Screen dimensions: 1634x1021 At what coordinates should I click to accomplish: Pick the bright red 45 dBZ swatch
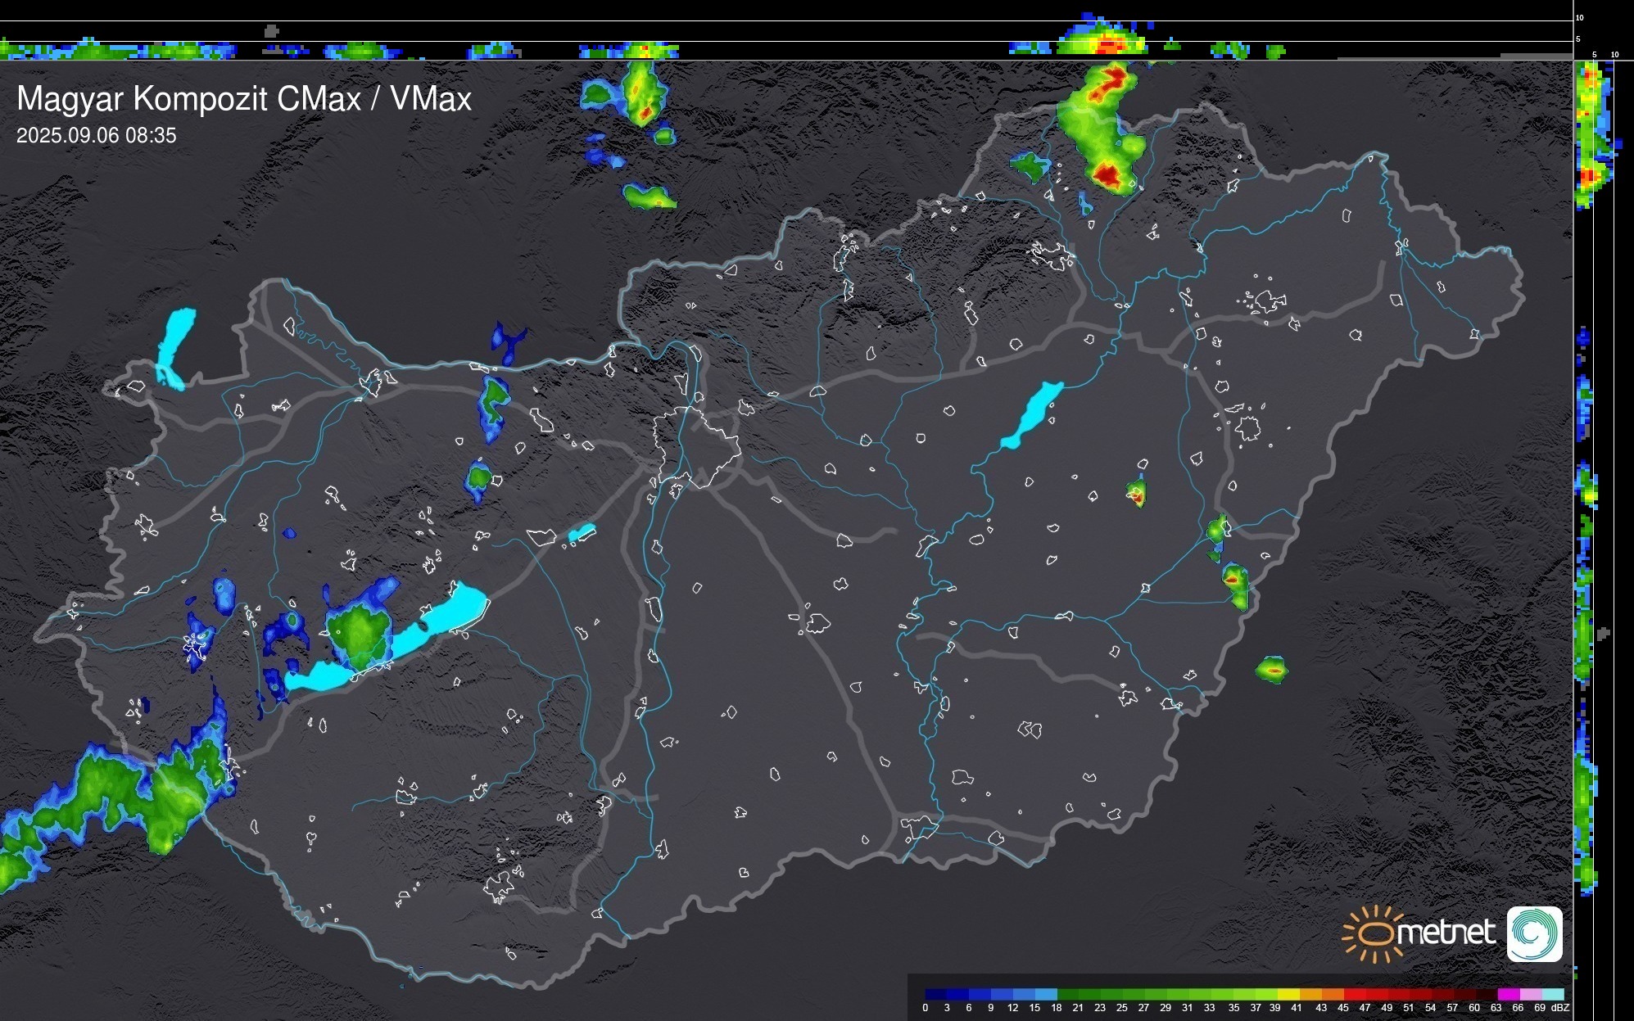coord(1355,995)
